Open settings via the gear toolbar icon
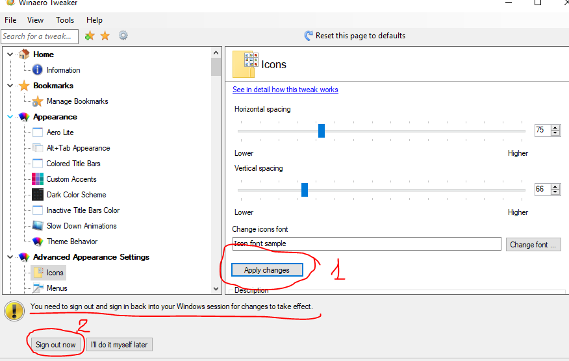569x361 pixels. pos(123,36)
